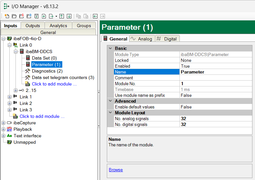Screen dimensions: 255x180
Task: Click the import arrow toolbar icon
Action: (44, 16)
